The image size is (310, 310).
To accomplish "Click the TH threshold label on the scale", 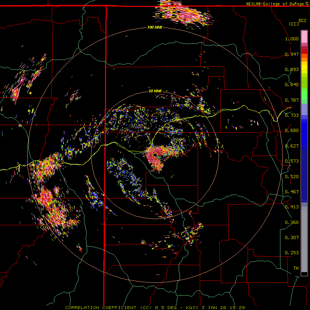I will click(x=296, y=268).
